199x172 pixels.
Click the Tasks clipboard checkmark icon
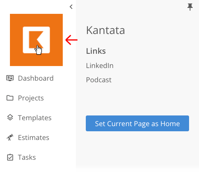point(10,157)
